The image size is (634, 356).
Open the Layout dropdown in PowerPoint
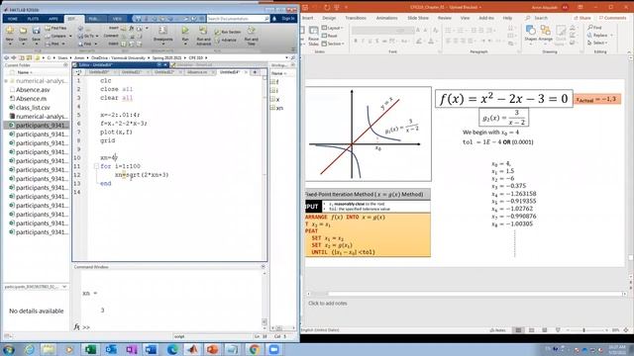(x=333, y=28)
